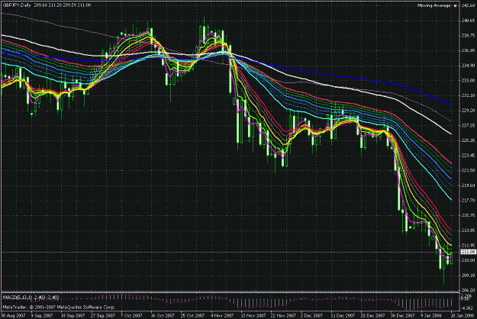Click the 11 Dec 2007 date label
477x319 pixels.
coord(343,315)
